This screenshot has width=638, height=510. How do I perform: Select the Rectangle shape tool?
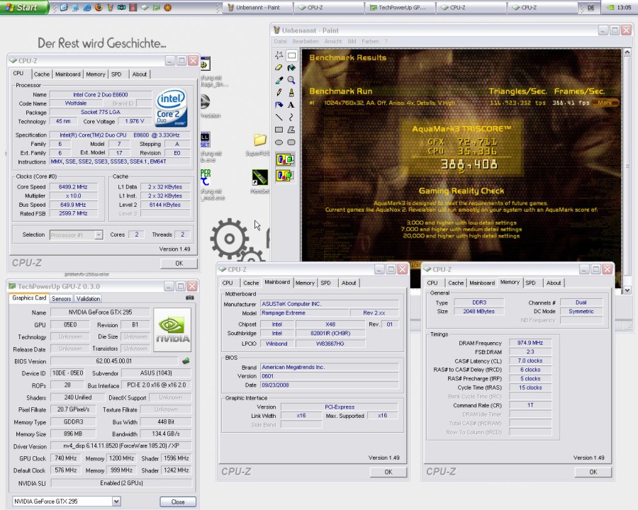point(279,130)
